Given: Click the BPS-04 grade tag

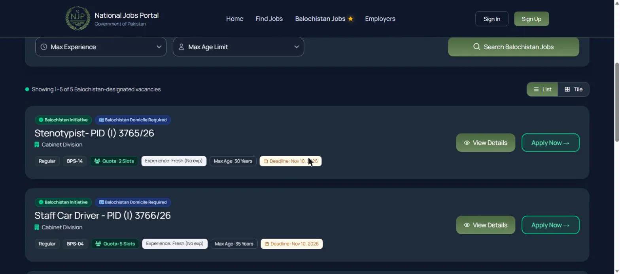Looking at the screenshot, I should coord(75,244).
